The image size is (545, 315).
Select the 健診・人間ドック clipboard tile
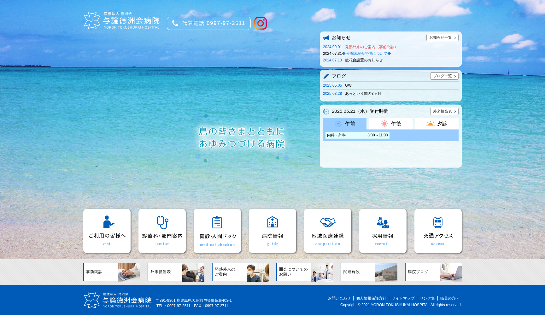coord(217,231)
